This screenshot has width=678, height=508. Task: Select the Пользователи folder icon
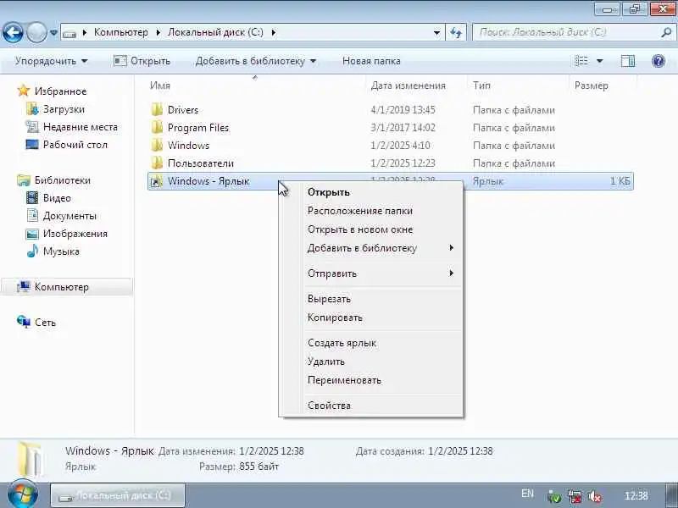pyautogui.click(x=157, y=163)
